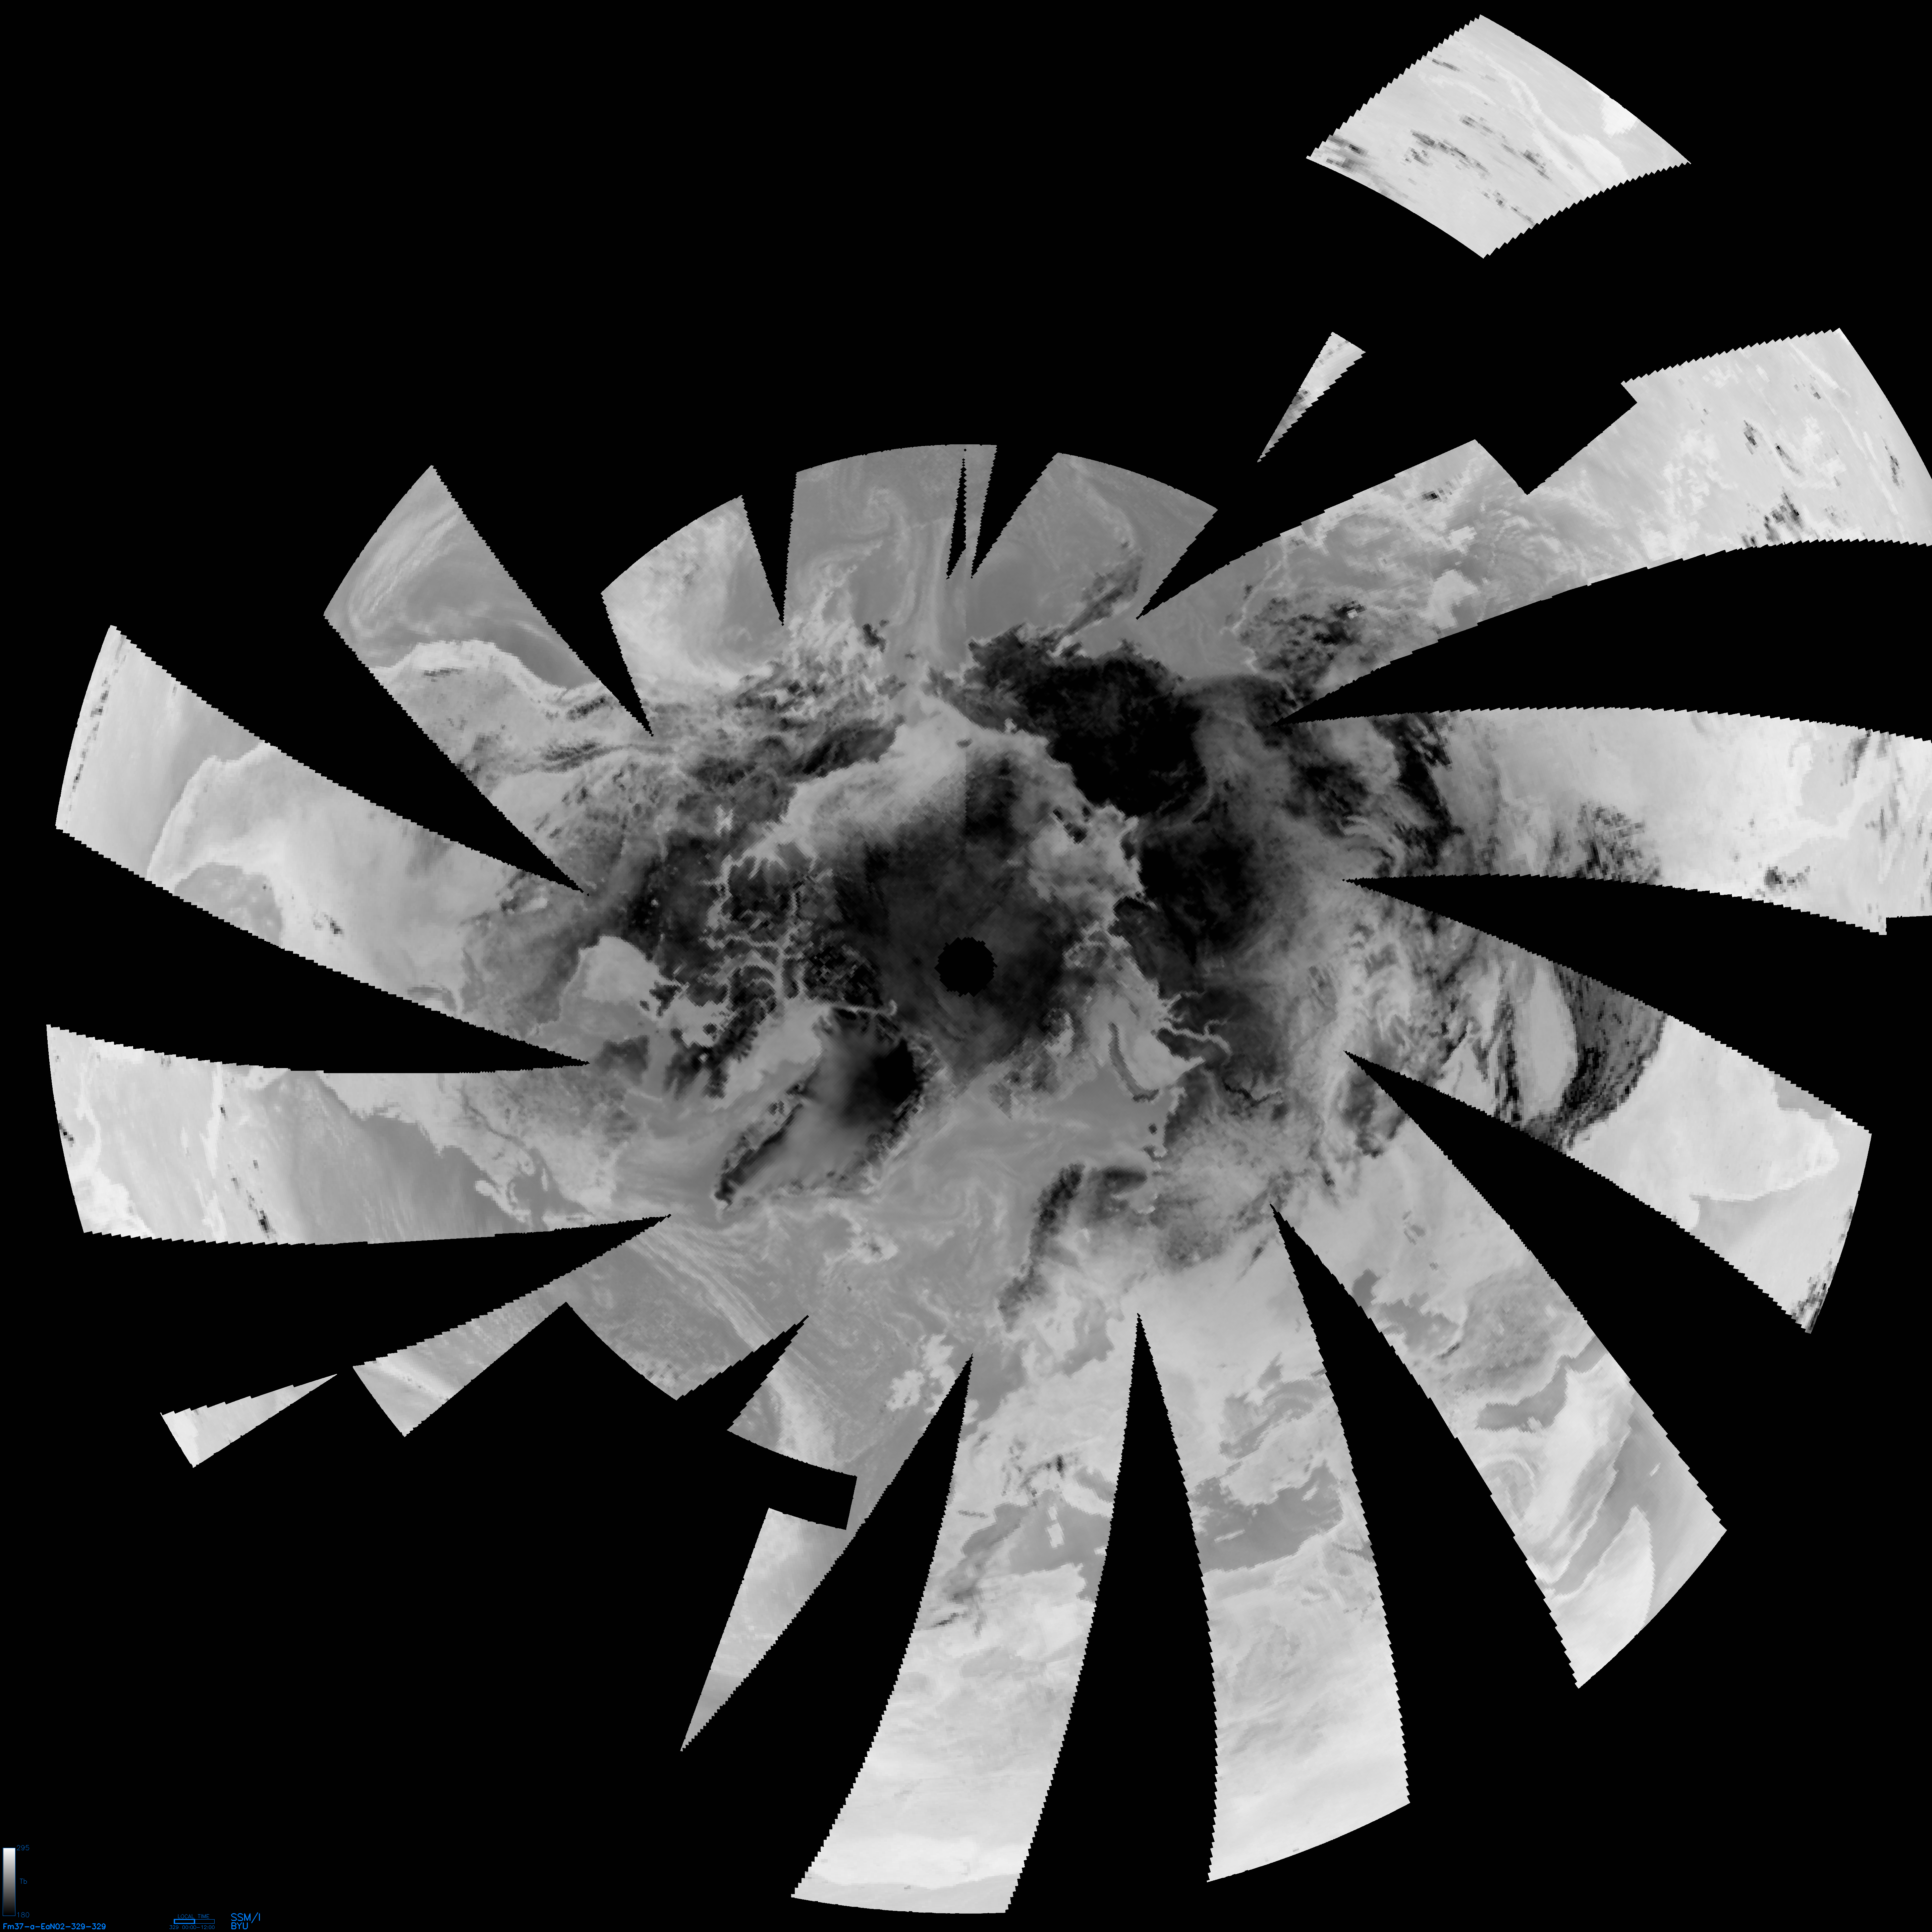Screen dimensions: 1932x1932
Task: Click the 'Tb' color scale label
Action: [23, 1881]
